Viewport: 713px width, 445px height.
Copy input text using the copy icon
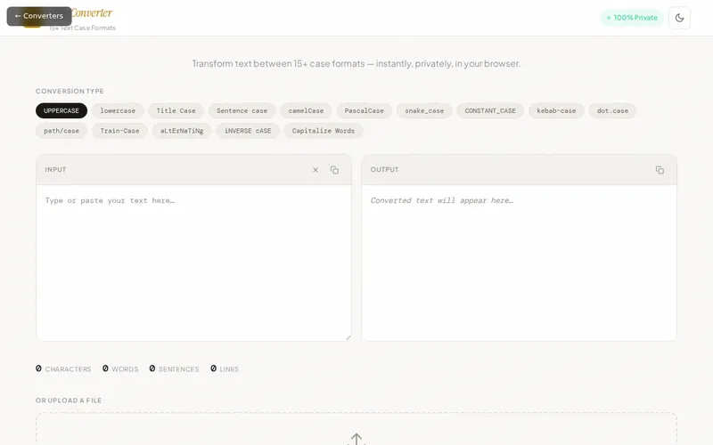click(x=335, y=170)
